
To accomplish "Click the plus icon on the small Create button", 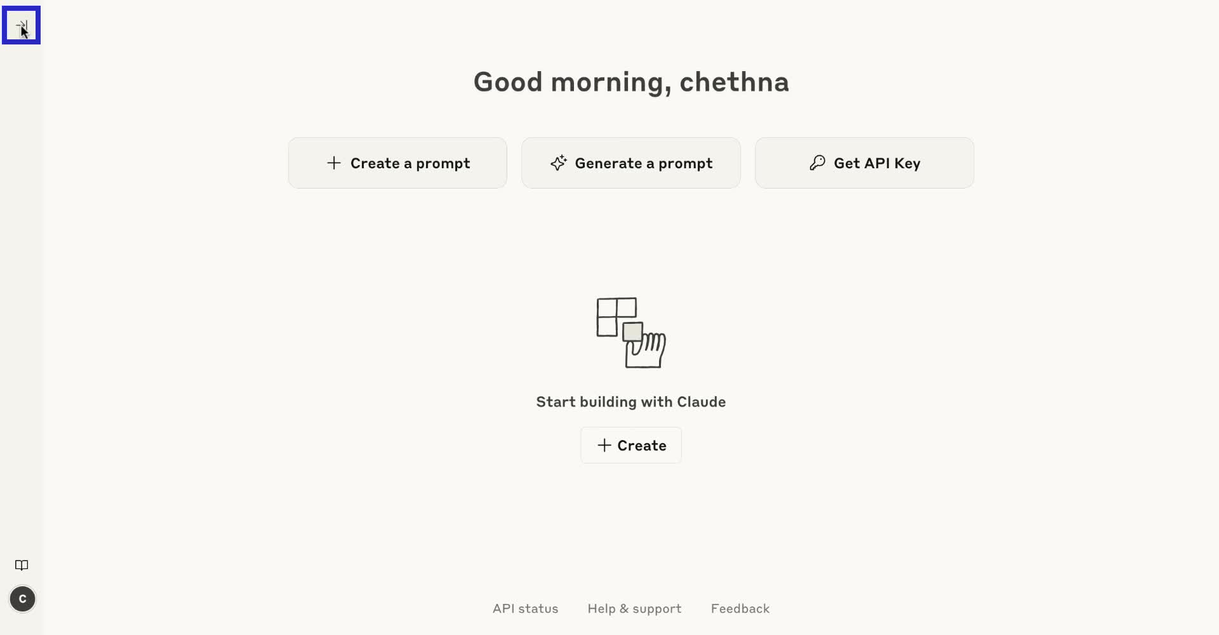I will coord(604,446).
